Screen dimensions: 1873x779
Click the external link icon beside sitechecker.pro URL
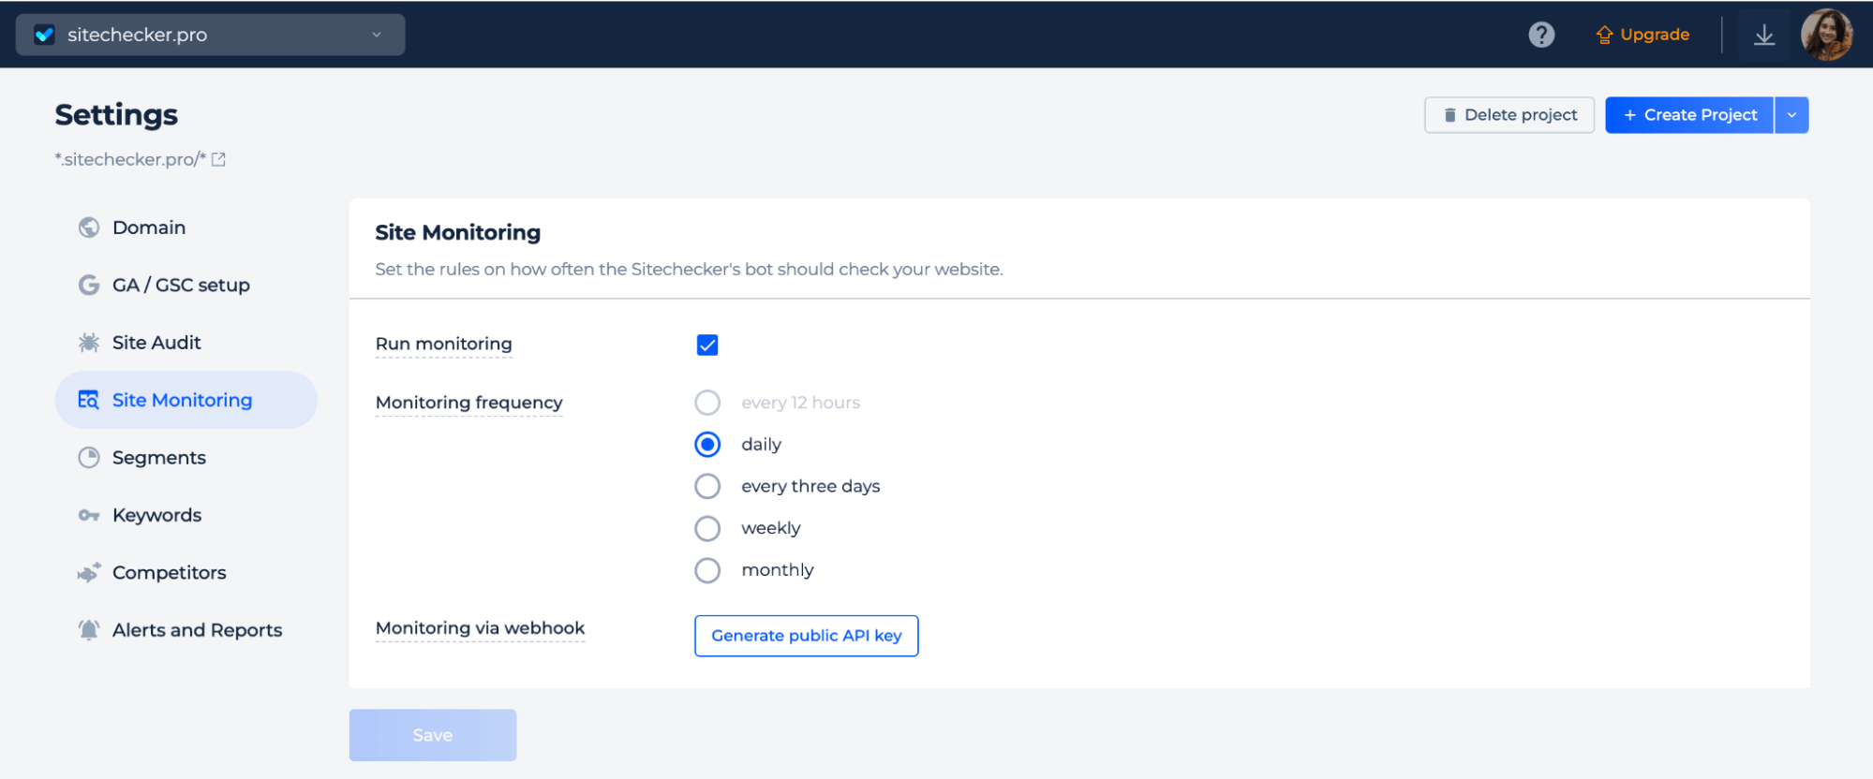[218, 159]
